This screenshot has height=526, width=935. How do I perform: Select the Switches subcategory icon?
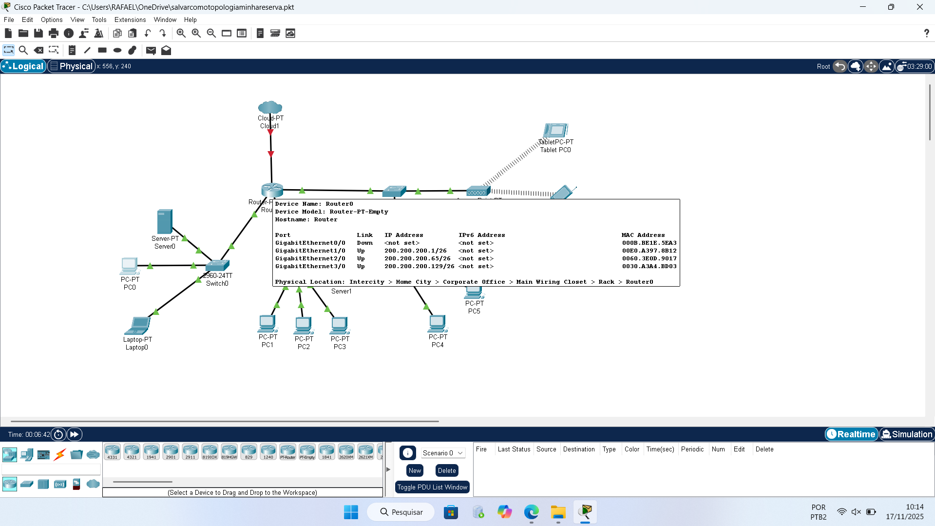pyautogui.click(x=27, y=484)
